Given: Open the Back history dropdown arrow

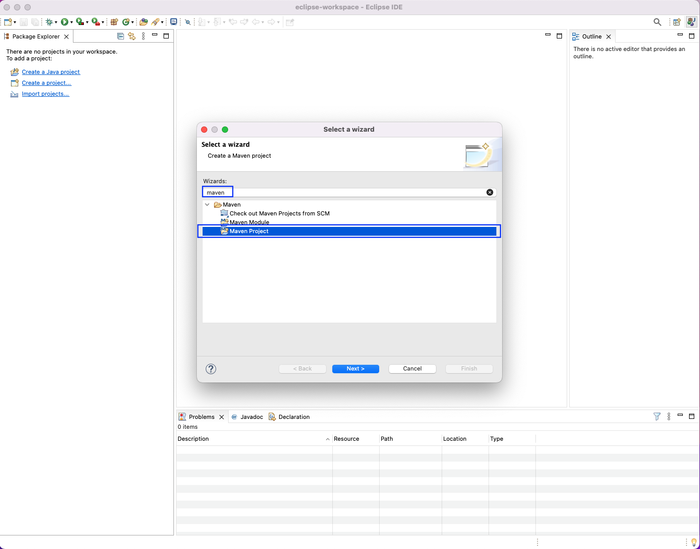Looking at the screenshot, I should (x=262, y=22).
